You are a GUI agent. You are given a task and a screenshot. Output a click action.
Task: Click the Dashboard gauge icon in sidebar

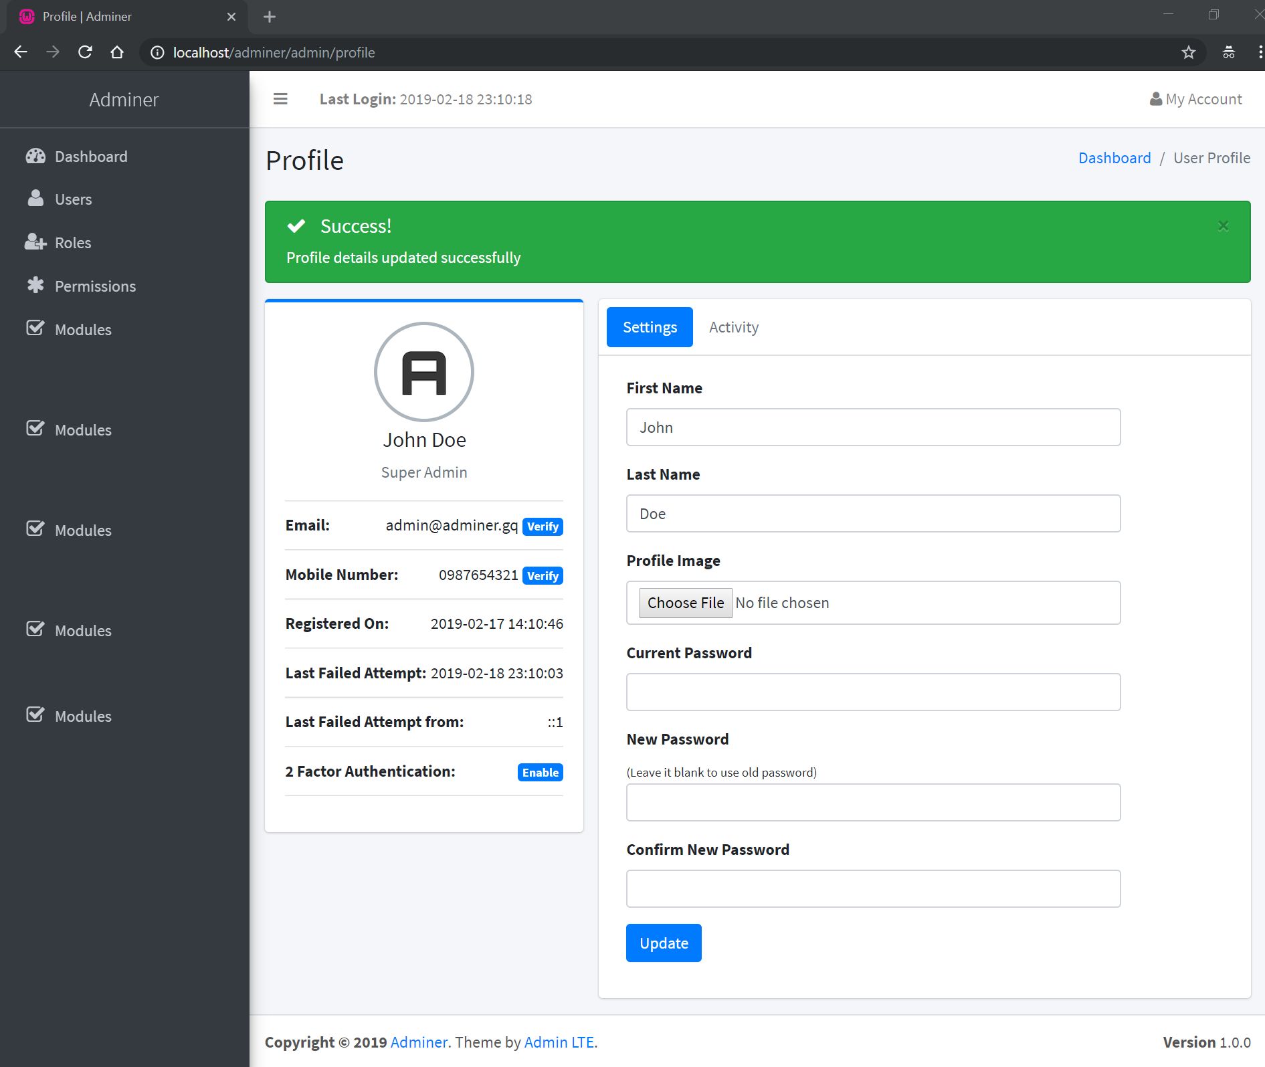point(35,157)
